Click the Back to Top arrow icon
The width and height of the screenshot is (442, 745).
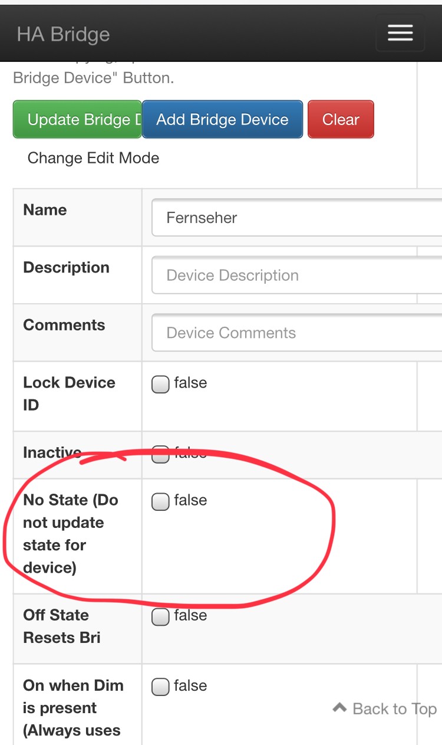[339, 708]
